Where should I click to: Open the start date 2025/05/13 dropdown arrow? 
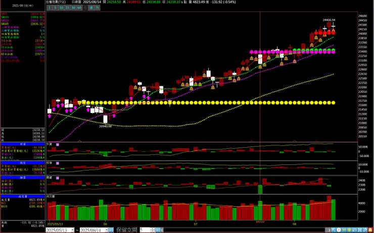72,230
